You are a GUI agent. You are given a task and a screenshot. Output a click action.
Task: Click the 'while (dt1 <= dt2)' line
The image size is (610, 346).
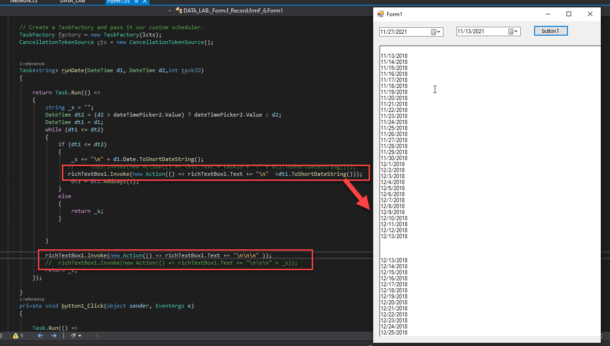[74, 130]
